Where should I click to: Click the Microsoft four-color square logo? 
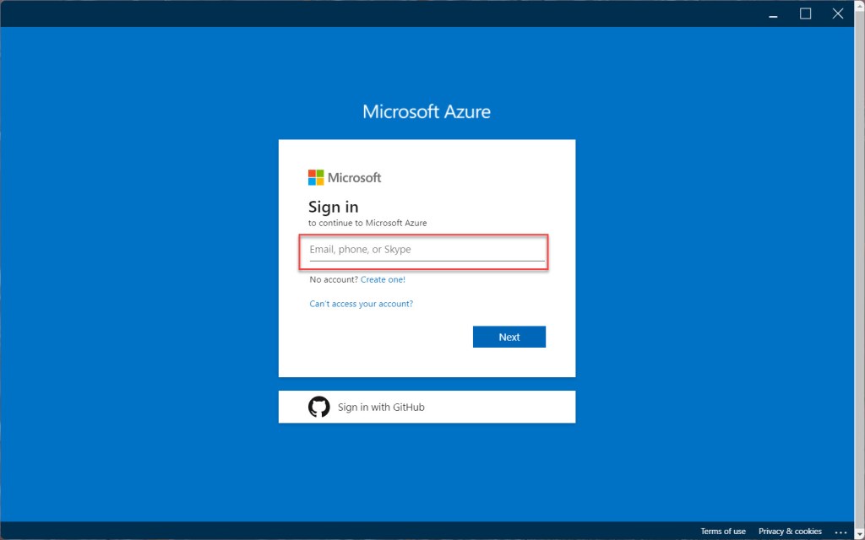[x=316, y=177]
